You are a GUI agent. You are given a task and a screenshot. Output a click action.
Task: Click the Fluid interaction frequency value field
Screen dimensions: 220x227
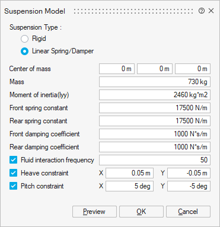coord(155,160)
